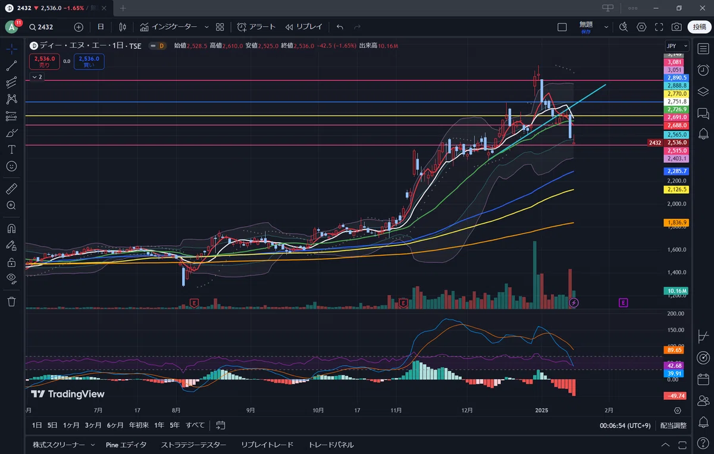Viewport: 714px width, 454px height.
Task: Toggle stay in drawing mode
Action: click(x=11, y=245)
